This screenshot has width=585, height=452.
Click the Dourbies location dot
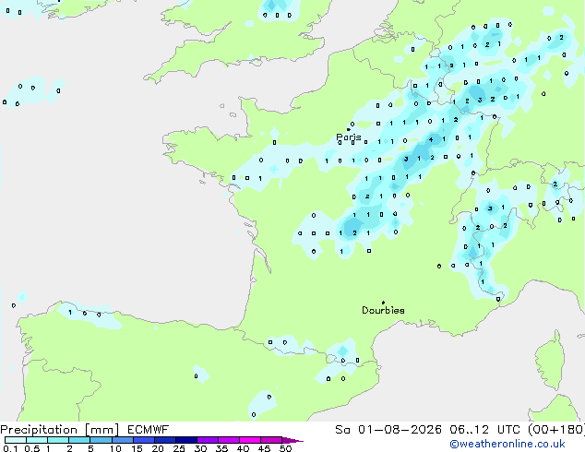pos(383,303)
